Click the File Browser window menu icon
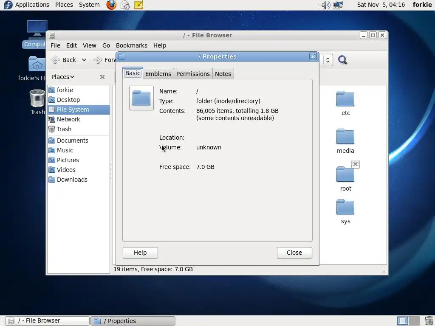 coord(52,36)
